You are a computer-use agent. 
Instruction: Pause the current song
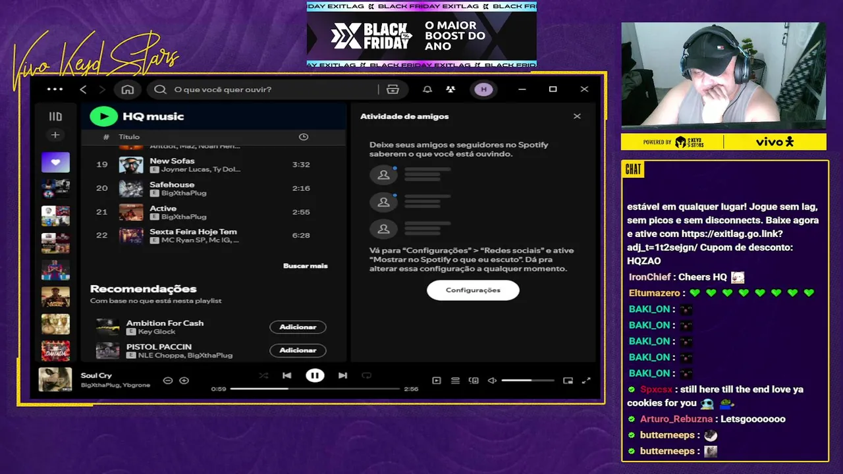pyautogui.click(x=315, y=376)
